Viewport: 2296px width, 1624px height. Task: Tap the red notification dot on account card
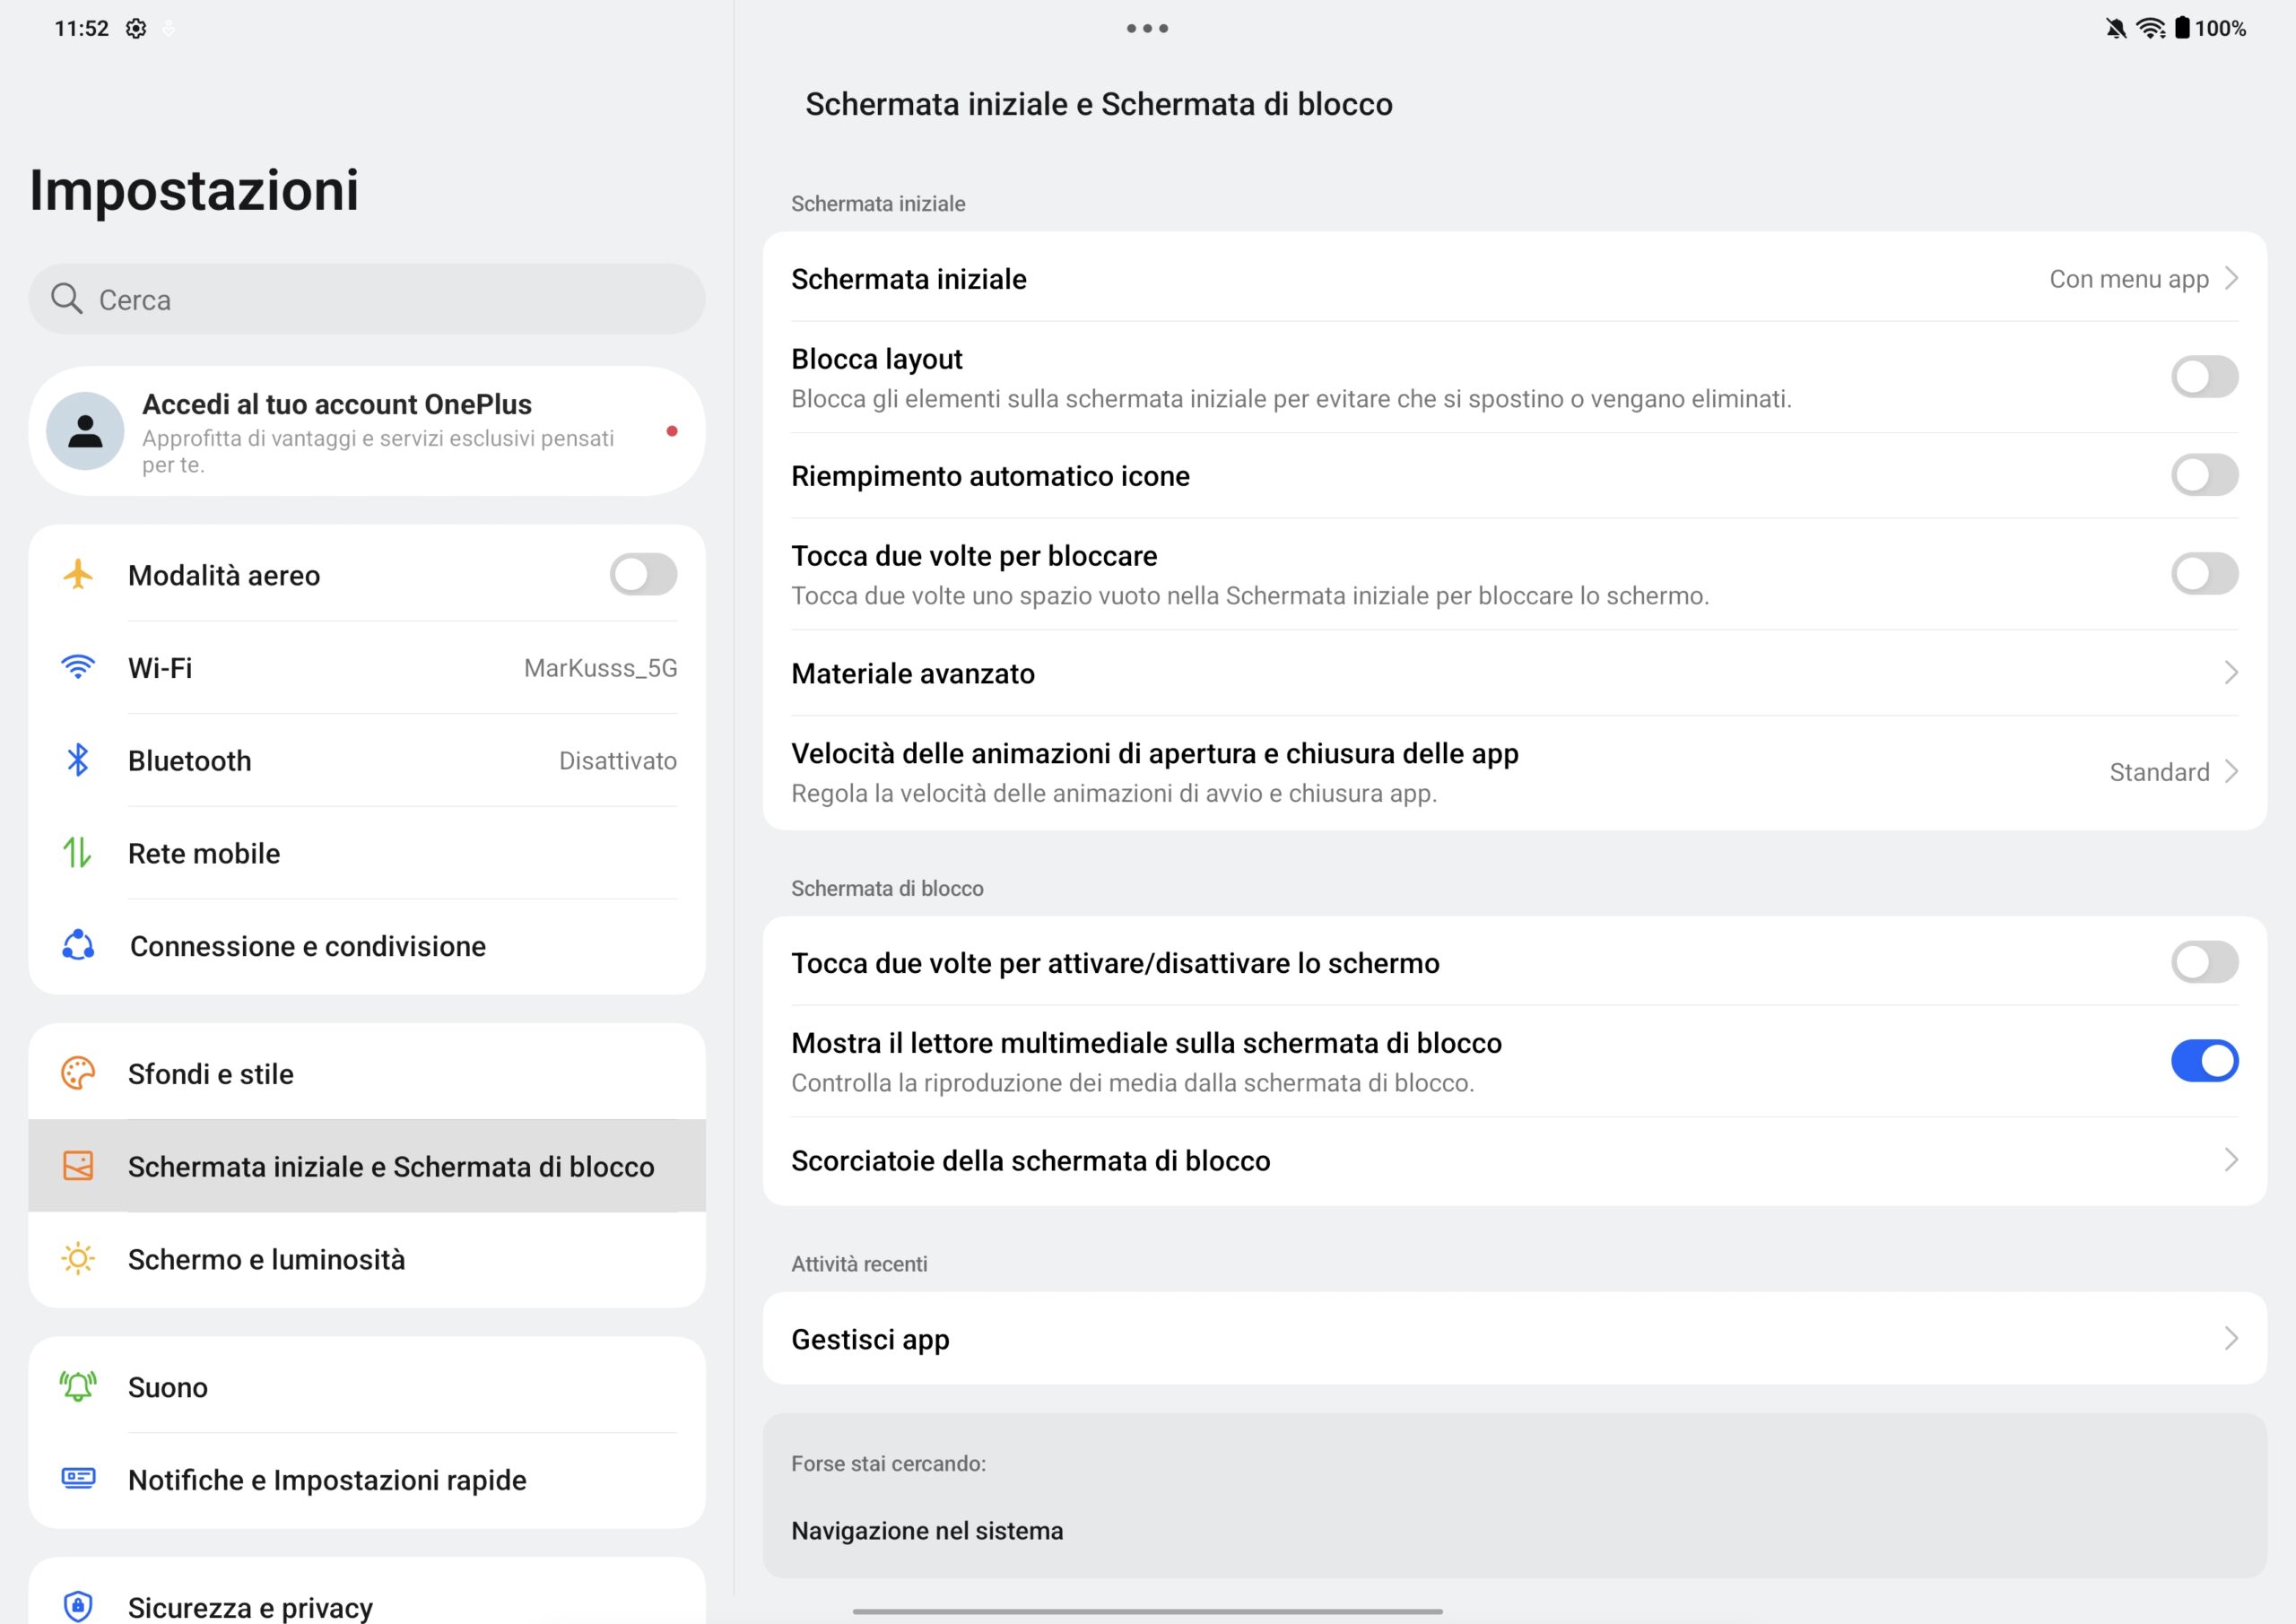click(x=672, y=431)
